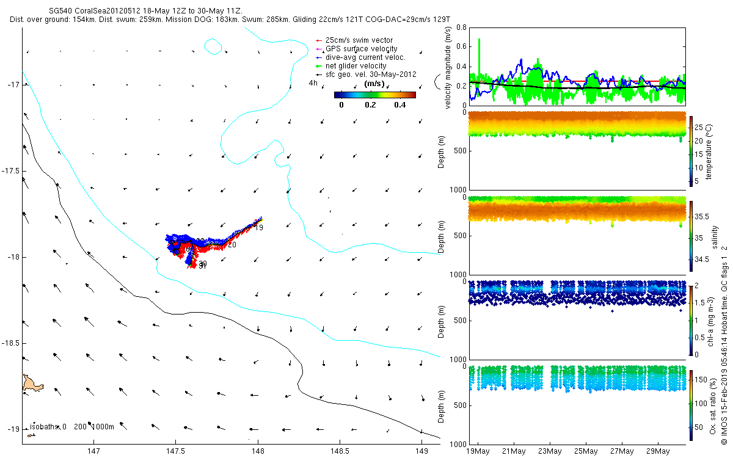Click the '1.5' tick on the chl-a colorbar

701,302
